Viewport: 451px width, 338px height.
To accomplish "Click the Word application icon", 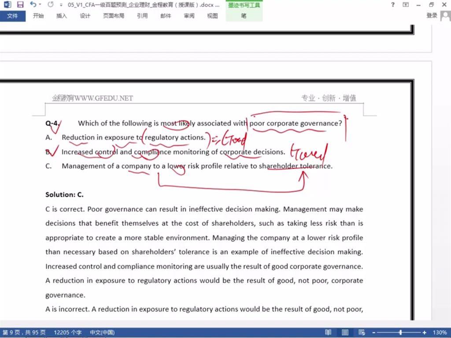I will pyautogui.click(x=7, y=4).
